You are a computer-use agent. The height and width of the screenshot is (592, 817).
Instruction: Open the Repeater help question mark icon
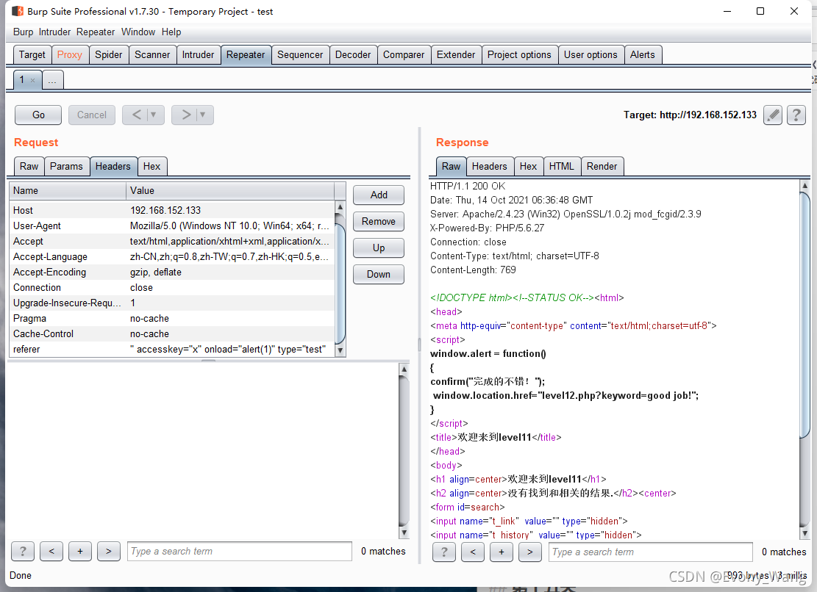click(796, 115)
